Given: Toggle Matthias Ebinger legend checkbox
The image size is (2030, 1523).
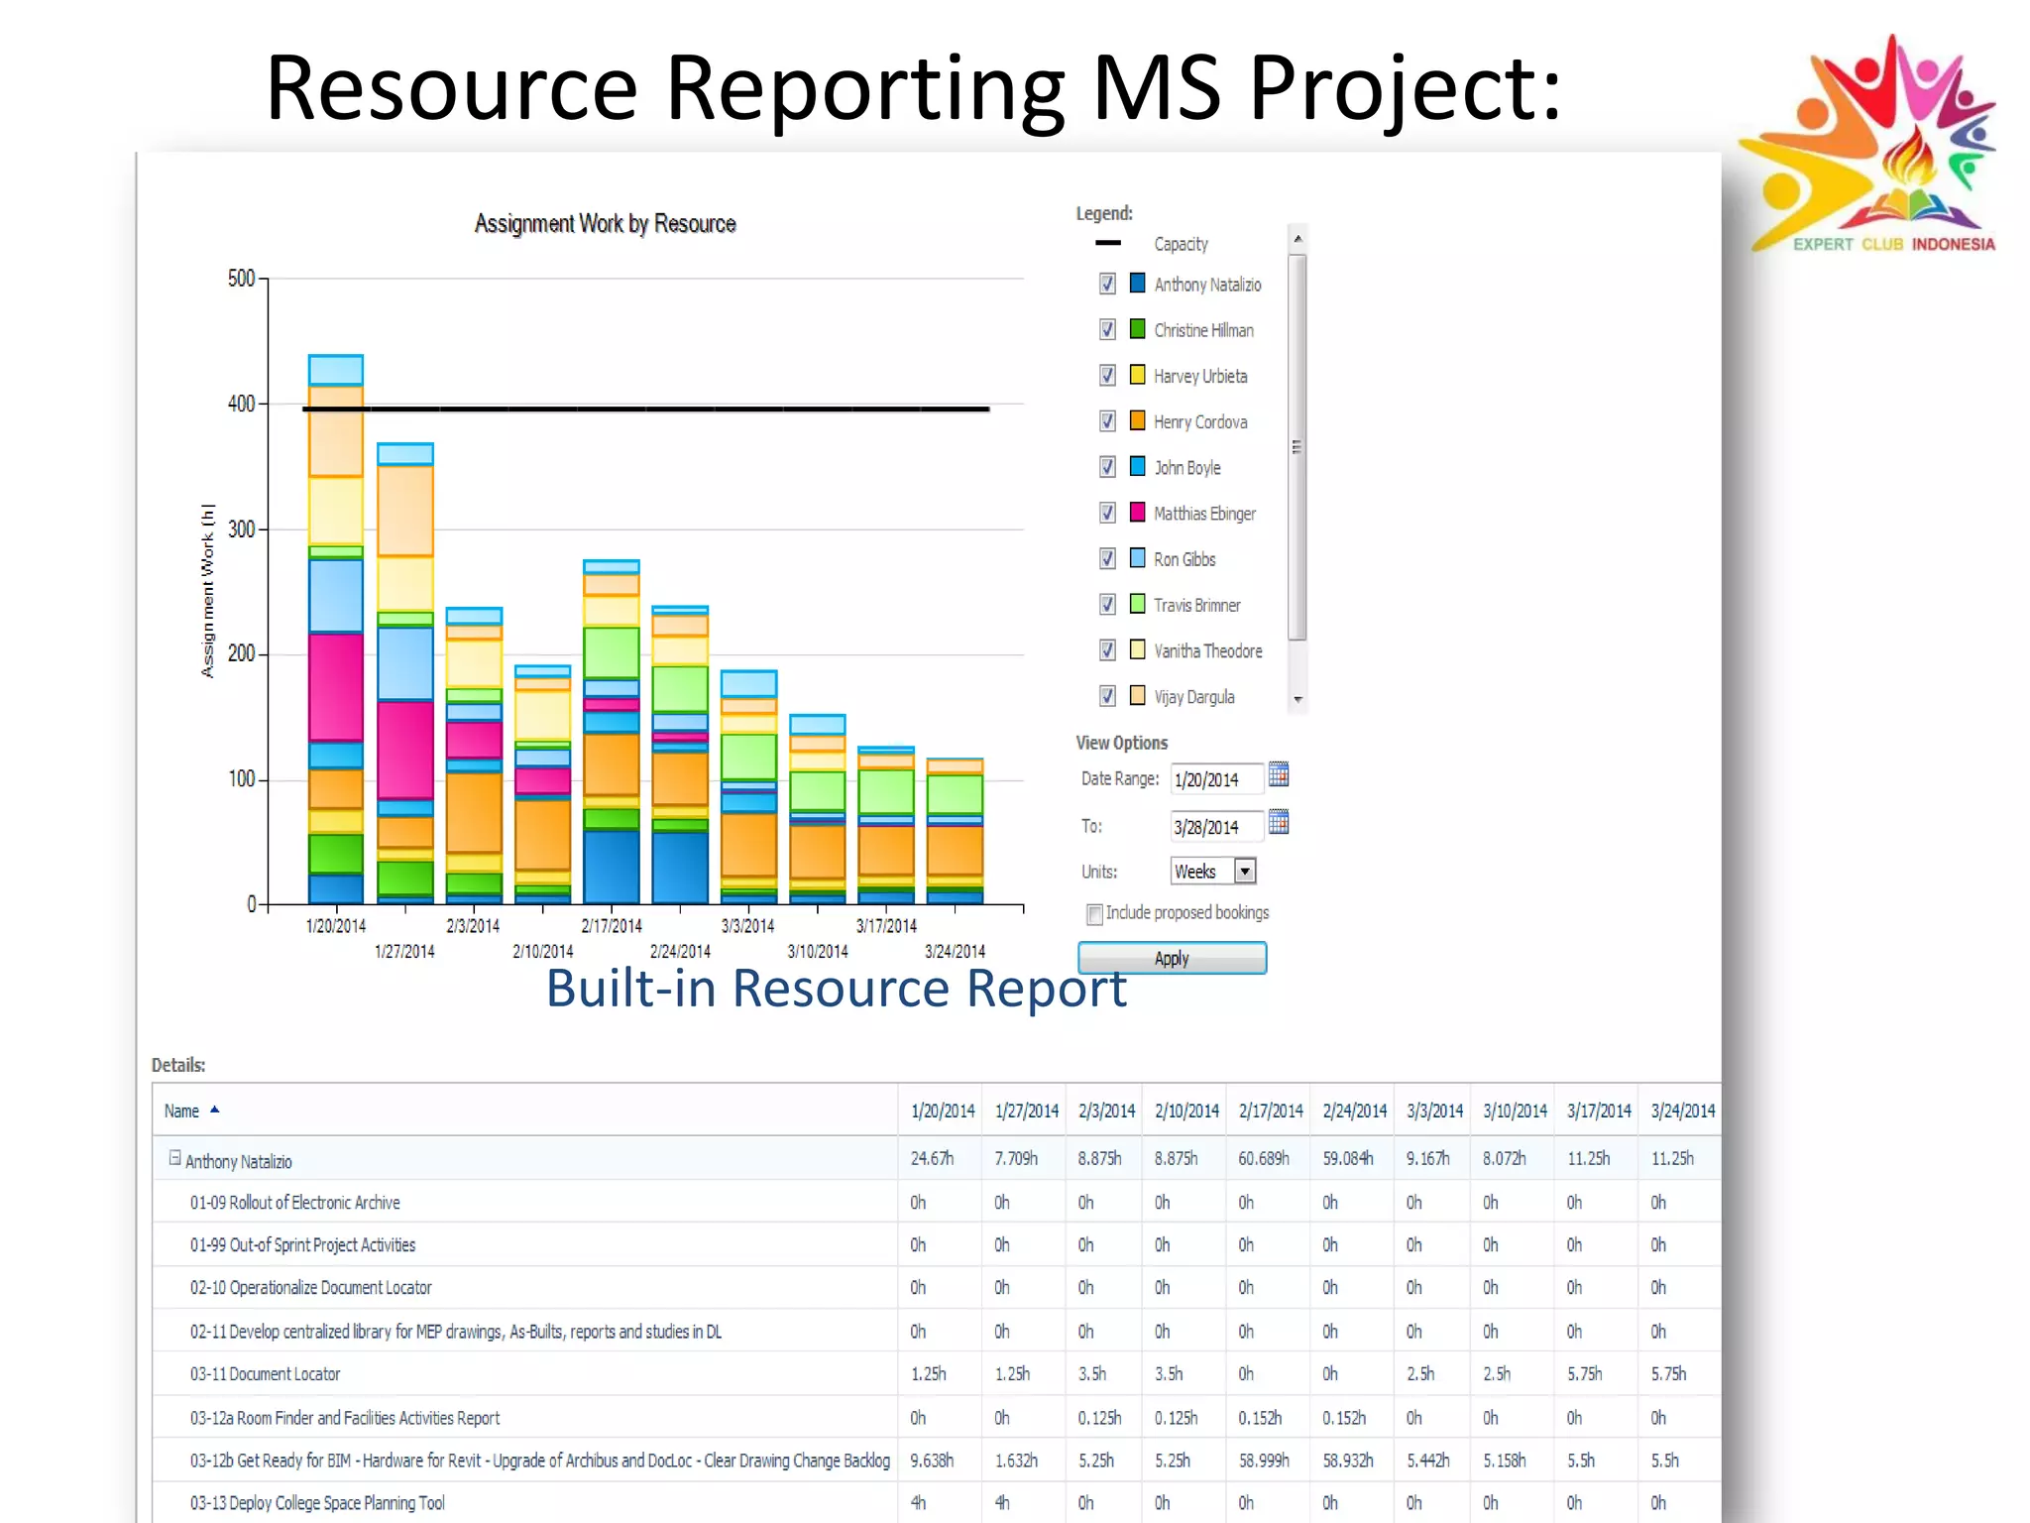Looking at the screenshot, I should point(1107,513).
